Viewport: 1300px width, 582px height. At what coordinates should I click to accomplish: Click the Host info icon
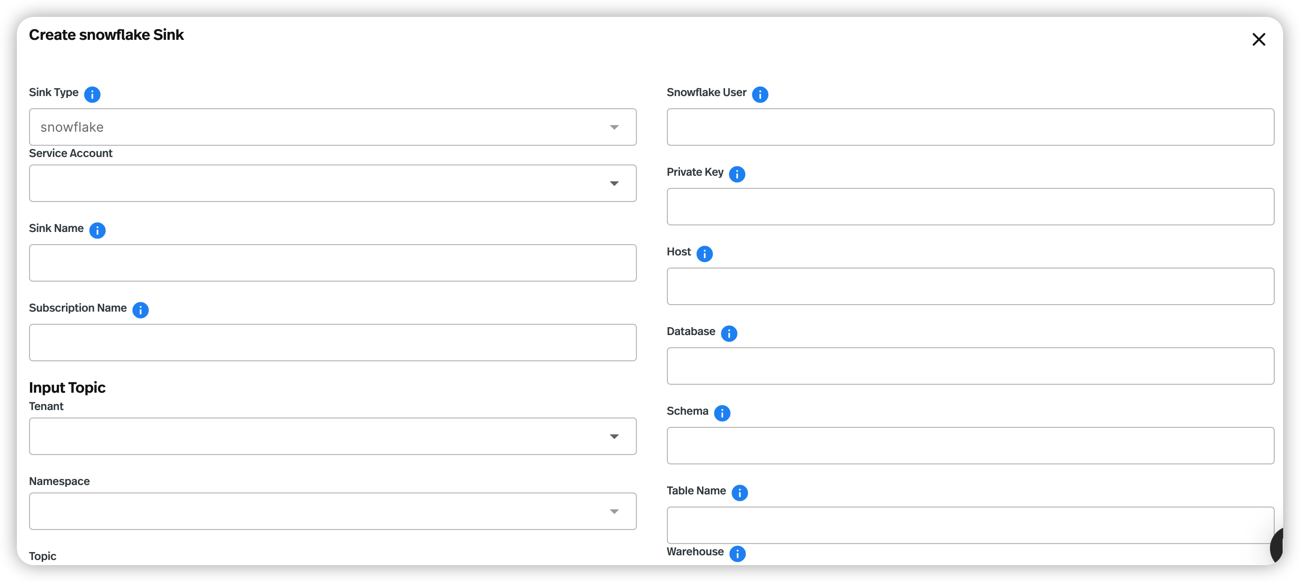pyautogui.click(x=703, y=254)
